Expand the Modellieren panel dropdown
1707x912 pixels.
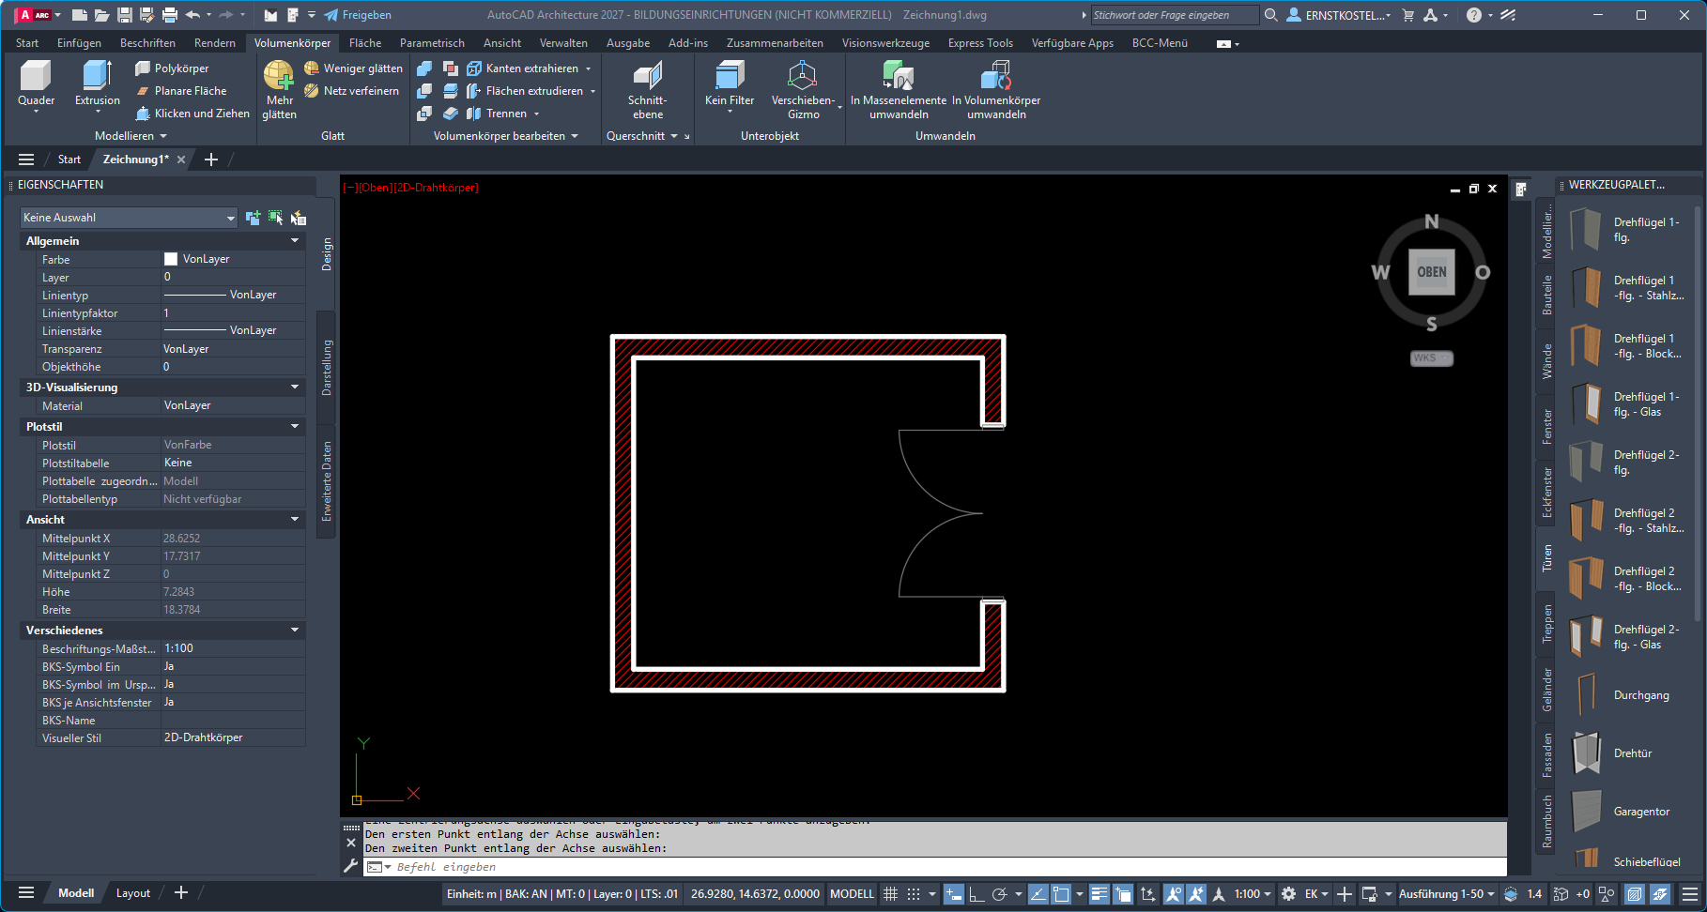(131, 136)
